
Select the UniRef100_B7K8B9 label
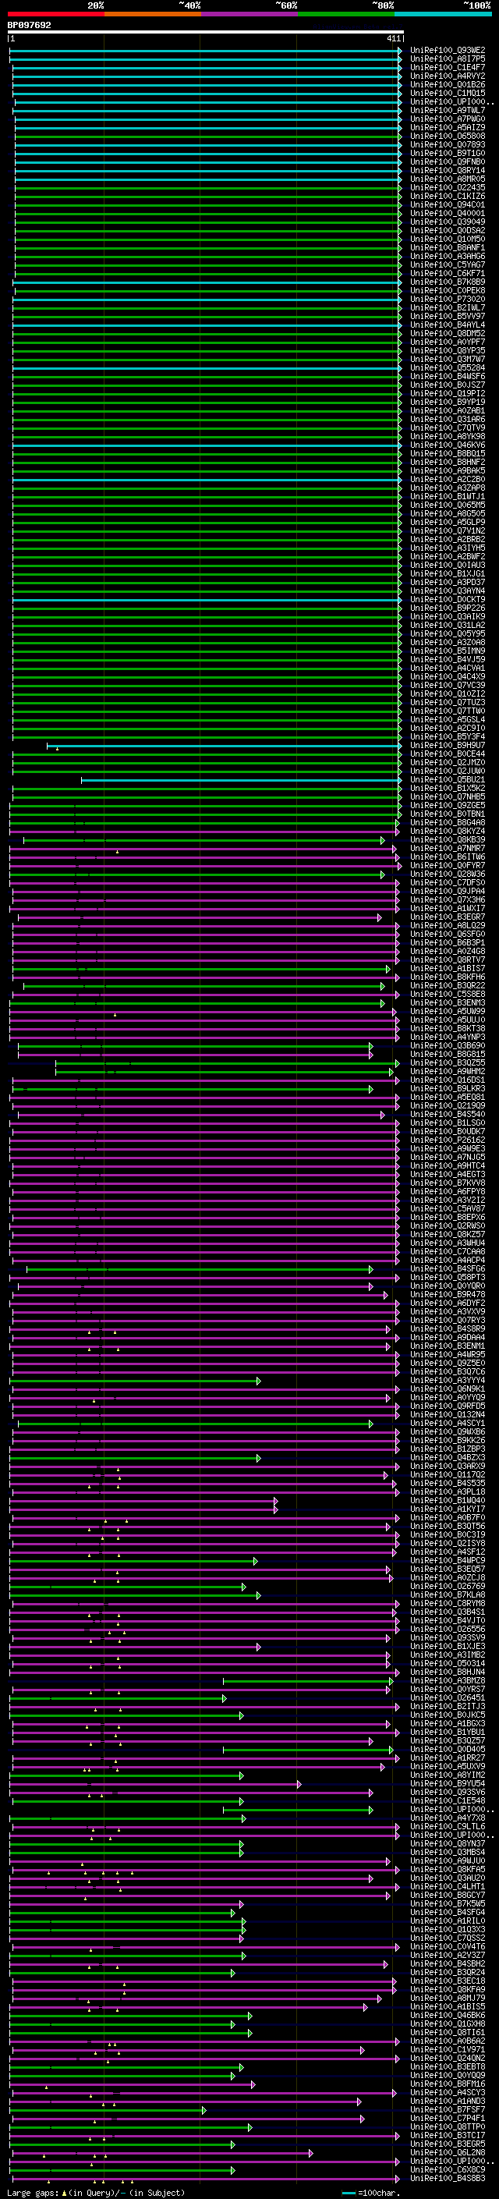(448, 282)
